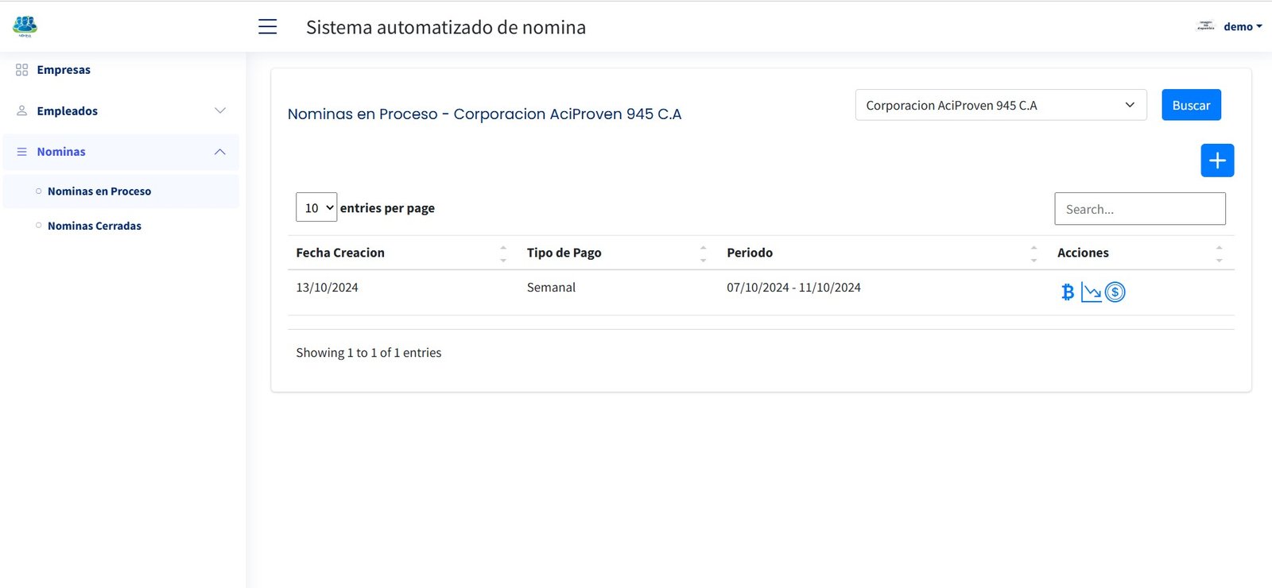The image size is (1272, 588).
Task: Click the dollar coin action icon
Action: pos(1115,292)
